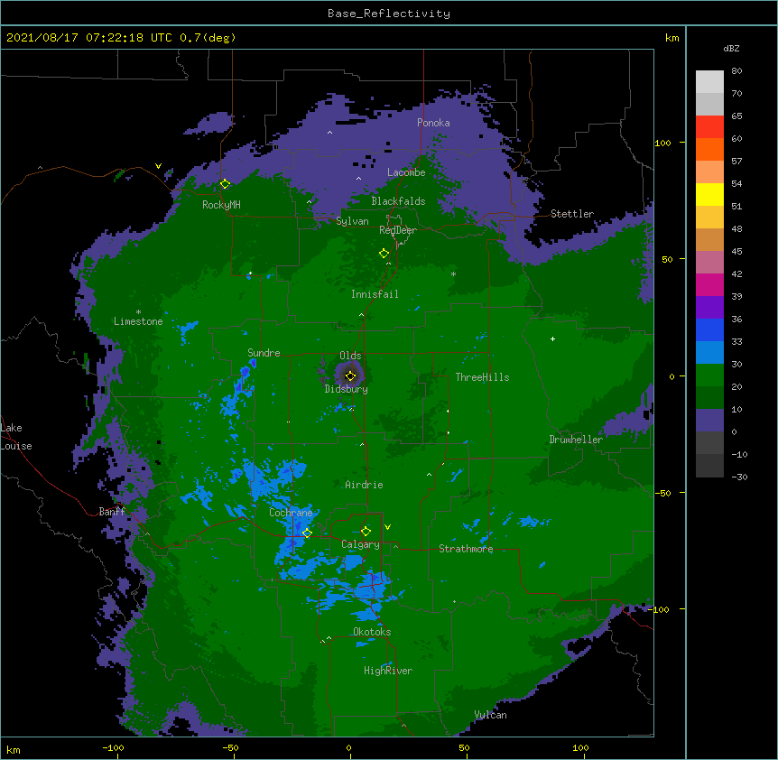The width and height of the screenshot is (778, 760).
Task: Click the Didsbury city label
Action: (x=347, y=389)
